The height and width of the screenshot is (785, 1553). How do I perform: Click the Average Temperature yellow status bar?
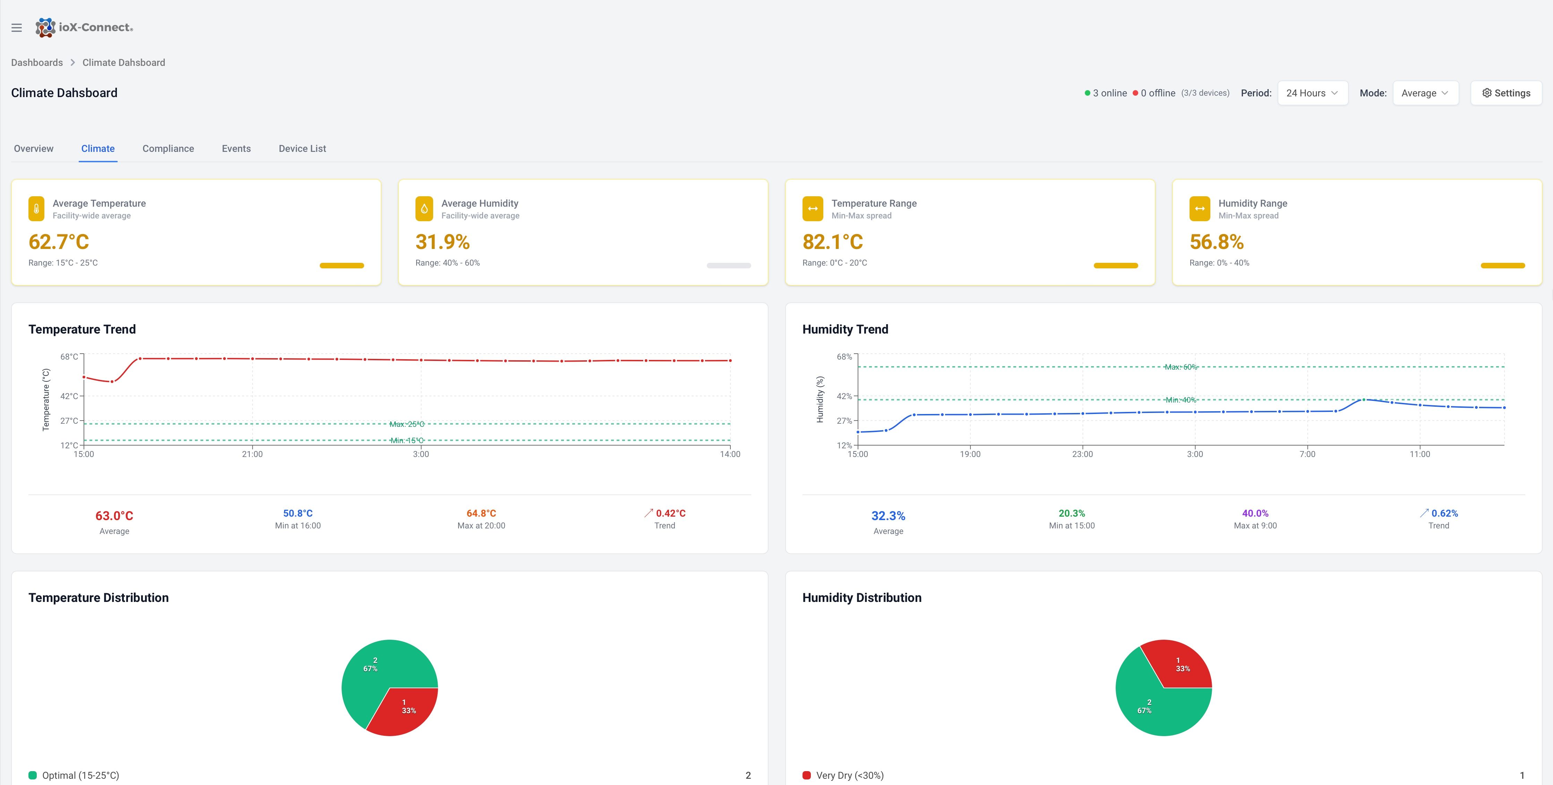click(341, 265)
